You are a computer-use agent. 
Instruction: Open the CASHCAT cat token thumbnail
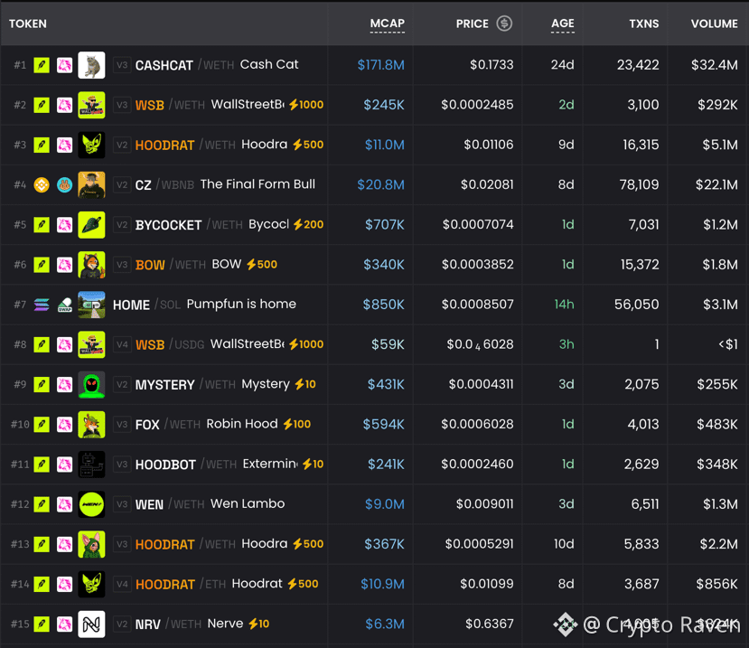coord(91,65)
